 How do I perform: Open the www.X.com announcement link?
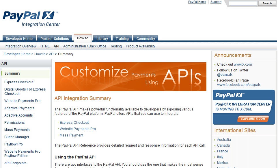pos(243,64)
